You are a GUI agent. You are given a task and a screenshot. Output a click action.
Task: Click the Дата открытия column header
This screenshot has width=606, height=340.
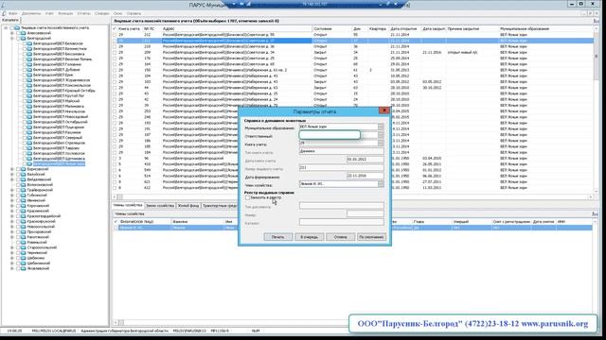point(405,29)
